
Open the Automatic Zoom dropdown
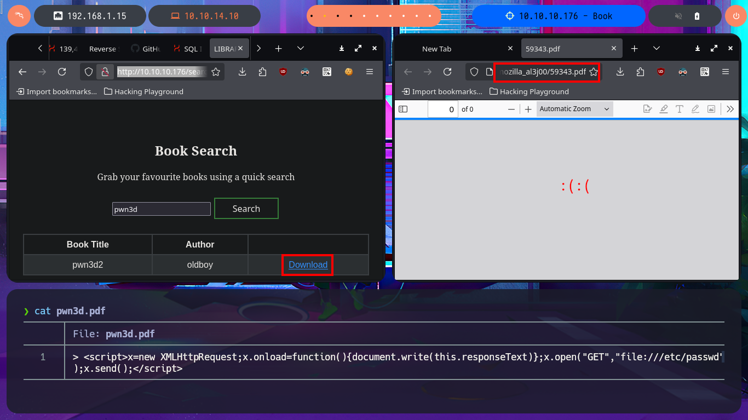(x=574, y=109)
